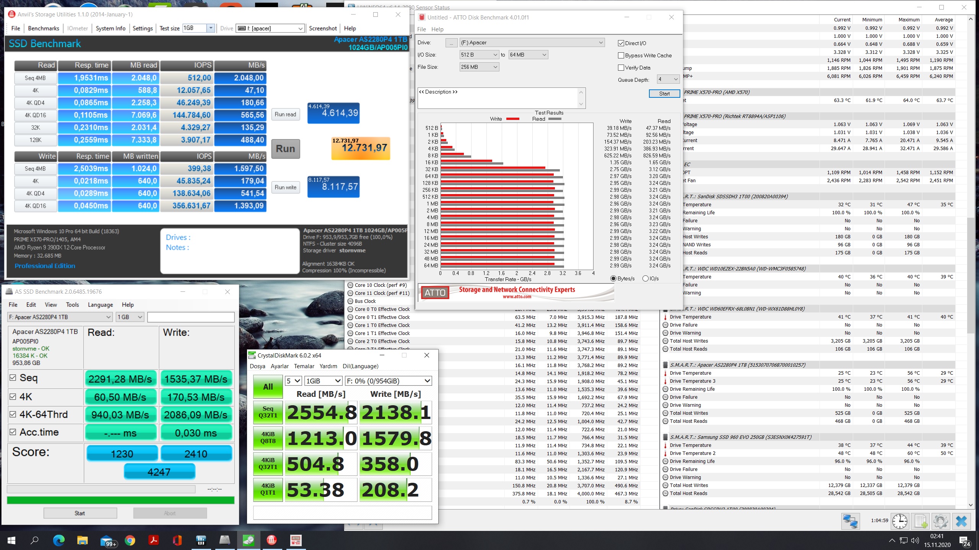Open AS SSD drive selector dropdown

[60, 317]
